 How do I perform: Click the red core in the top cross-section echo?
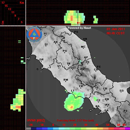(72, 18)
